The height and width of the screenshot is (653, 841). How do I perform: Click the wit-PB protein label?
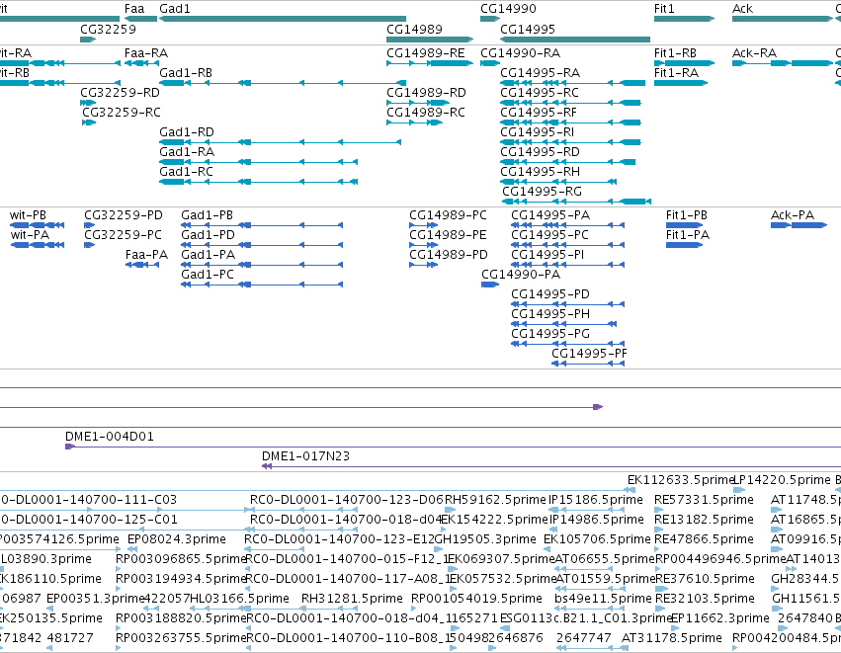(x=28, y=215)
